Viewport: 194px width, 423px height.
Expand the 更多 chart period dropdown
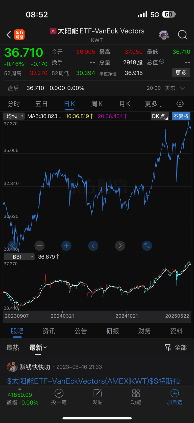(x=153, y=104)
